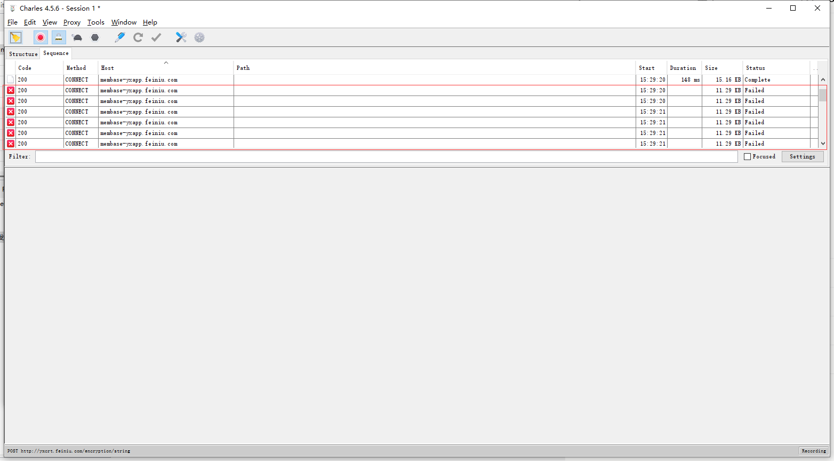Clear the session with the broom icon
Screen dimensions: 834x461
(15, 37)
